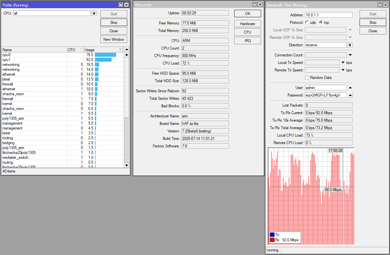Click scroll-down arrow in Profile process list
This screenshot has height=255, width=390.
127,165
